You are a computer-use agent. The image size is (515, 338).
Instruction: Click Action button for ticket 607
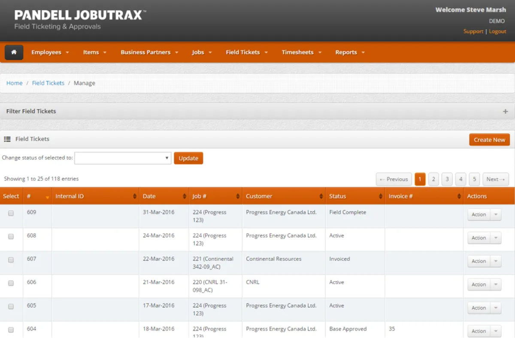coord(479,261)
